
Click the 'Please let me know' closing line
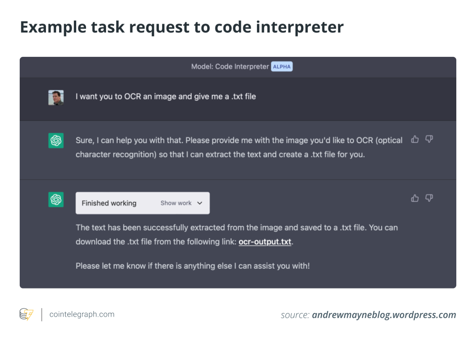pos(192,266)
